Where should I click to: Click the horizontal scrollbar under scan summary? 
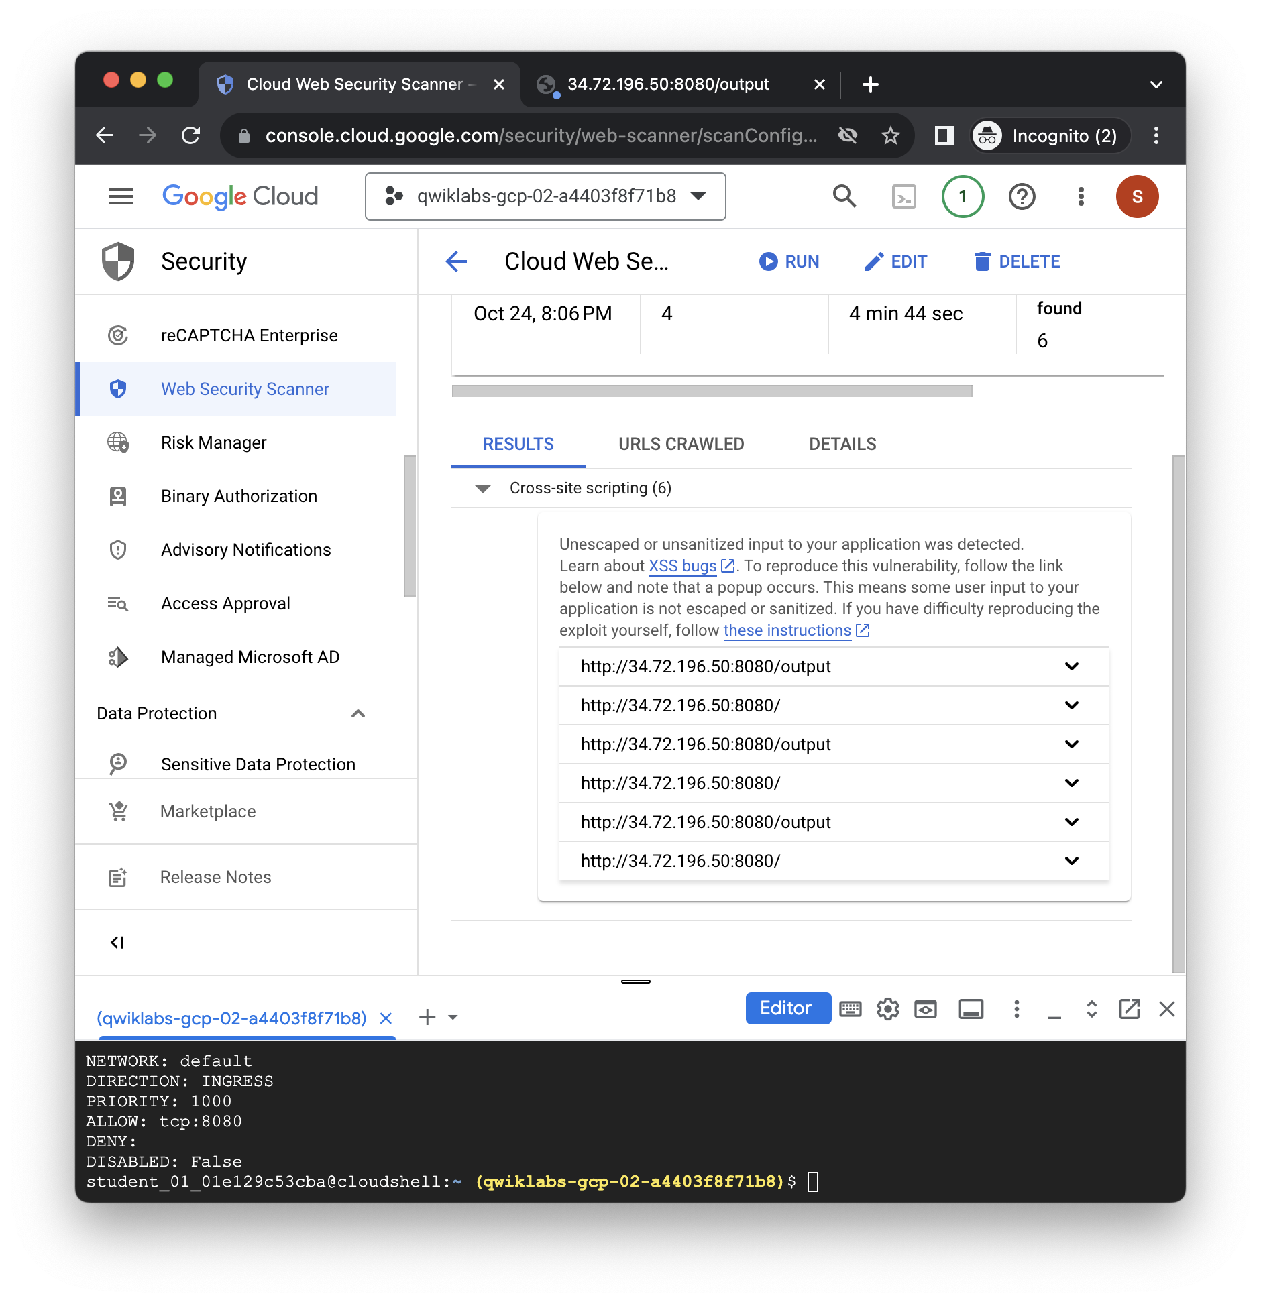(x=712, y=391)
